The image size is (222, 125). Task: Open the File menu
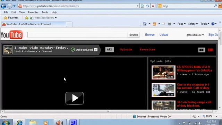pyautogui.click(x=6, y=12)
